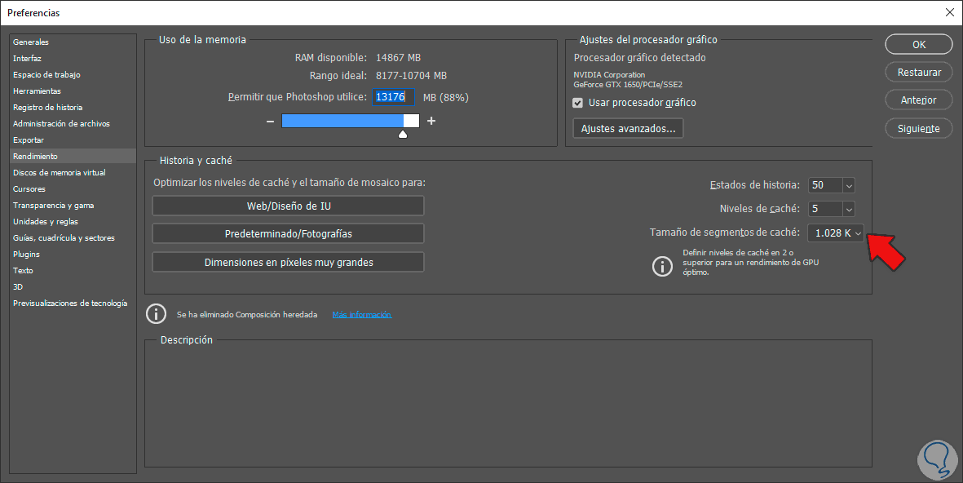Click the OK button
Image resolution: width=963 pixels, height=483 pixels.
coord(919,44)
